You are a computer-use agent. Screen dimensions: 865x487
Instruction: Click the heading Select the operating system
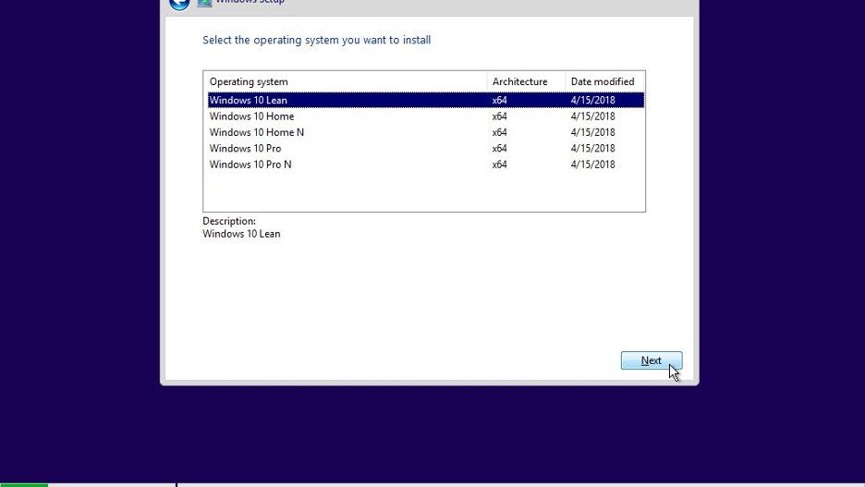pos(317,41)
